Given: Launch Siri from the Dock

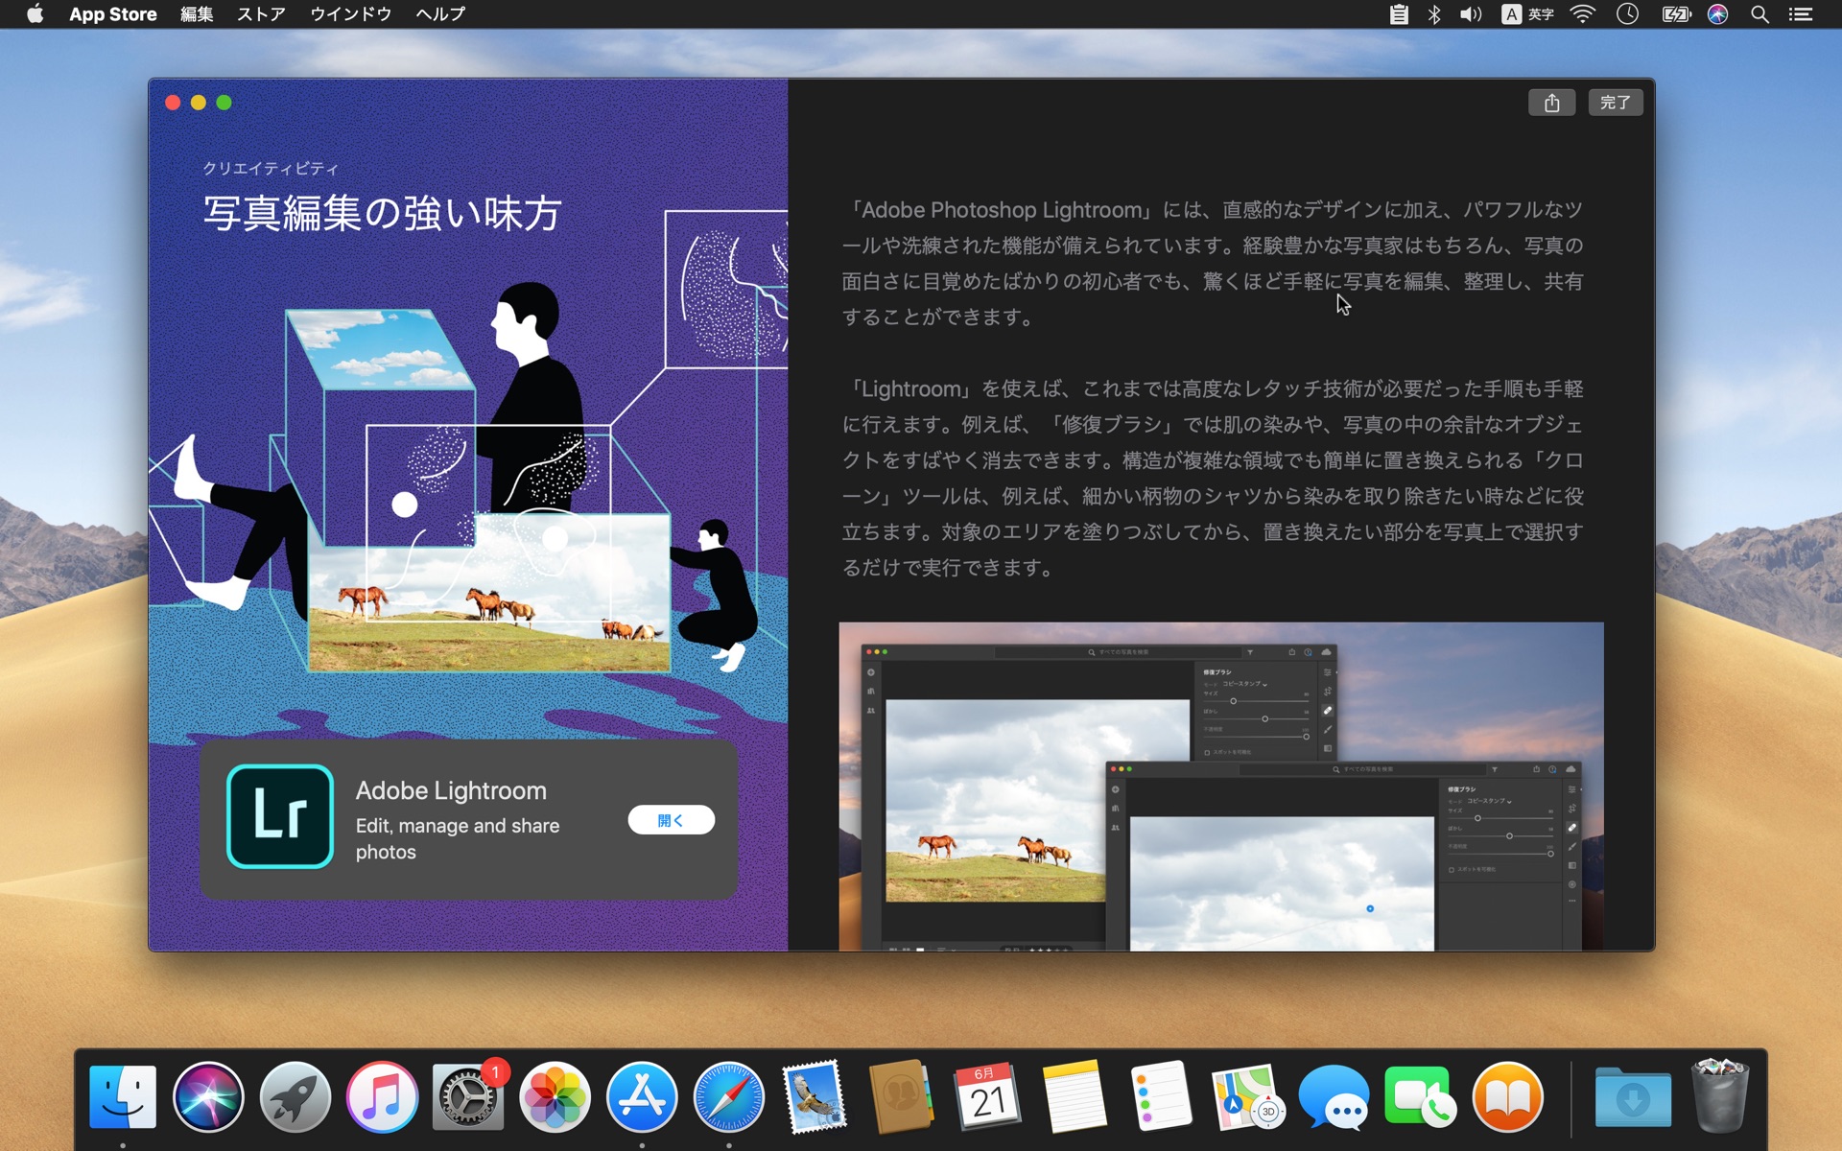Looking at the screenshot, I should coord(208,1096).
